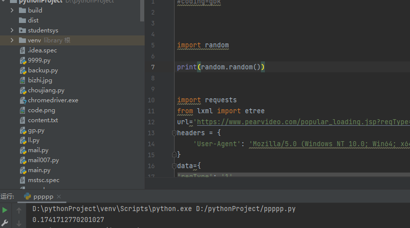This screenshot has width=410, height=228.
Task: Open choujiang.py file
Action: tap(46, 90)
